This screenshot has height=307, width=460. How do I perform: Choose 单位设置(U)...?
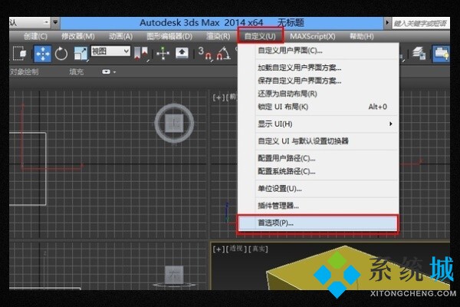pyautogui.click(x=318, y=189)
